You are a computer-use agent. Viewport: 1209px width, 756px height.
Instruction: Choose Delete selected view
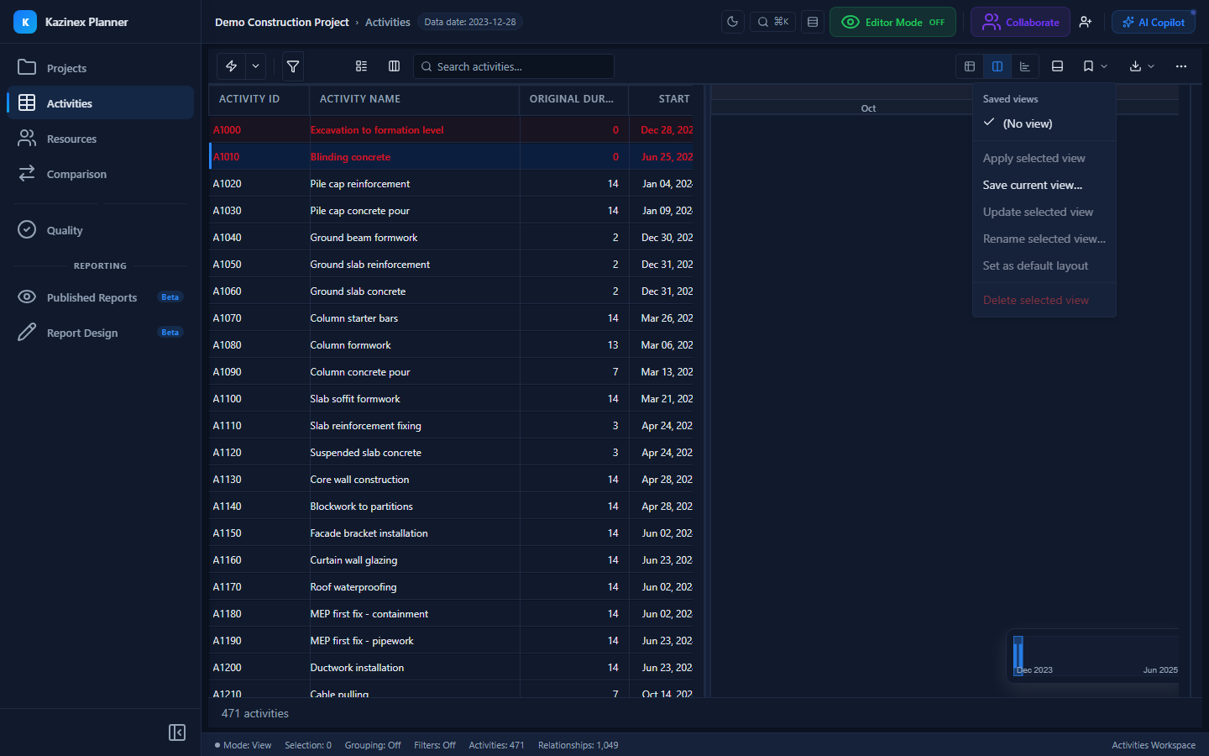coord(1044,300)
